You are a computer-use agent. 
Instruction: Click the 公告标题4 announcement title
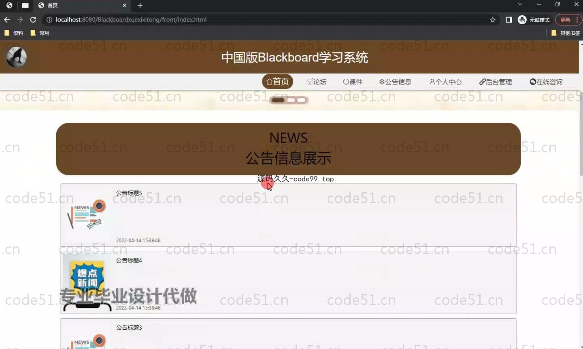[129, 261]
